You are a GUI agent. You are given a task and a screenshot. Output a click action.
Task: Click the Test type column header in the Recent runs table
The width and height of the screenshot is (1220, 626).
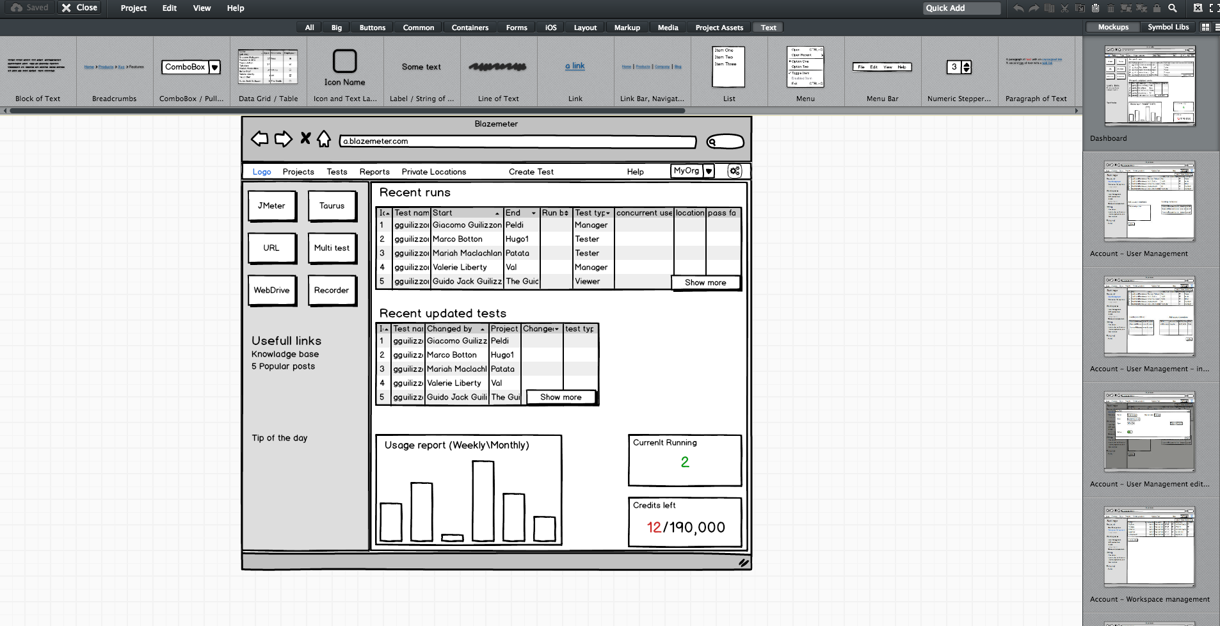[x=593, y=213]
